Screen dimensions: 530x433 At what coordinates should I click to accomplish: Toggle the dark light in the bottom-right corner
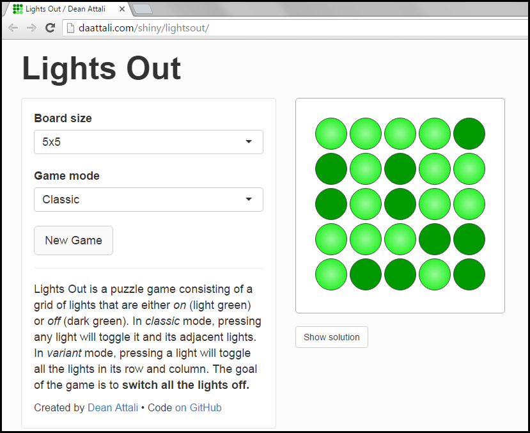pyautogui.click(x=469, y=274)
